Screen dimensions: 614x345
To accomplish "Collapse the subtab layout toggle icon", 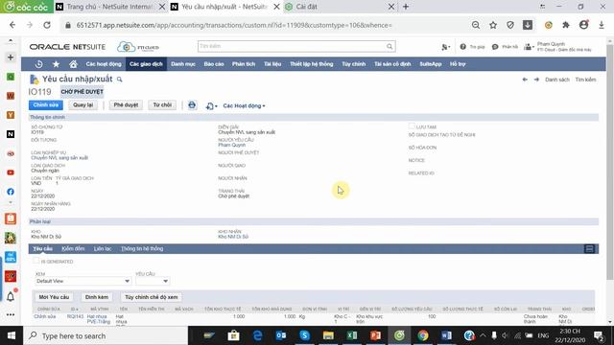I will click(x=589, y=249).
